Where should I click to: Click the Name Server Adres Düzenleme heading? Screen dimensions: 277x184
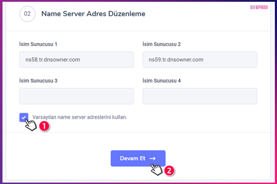click(x=93, y=14)
